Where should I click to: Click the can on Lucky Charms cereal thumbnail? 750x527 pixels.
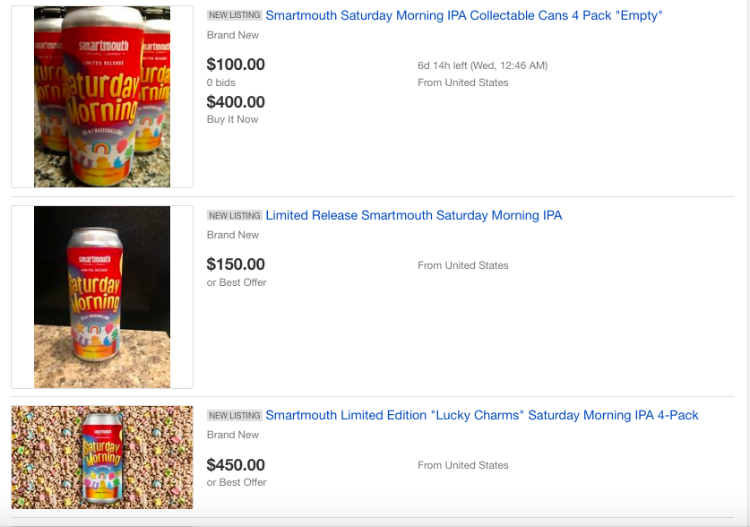102,457
